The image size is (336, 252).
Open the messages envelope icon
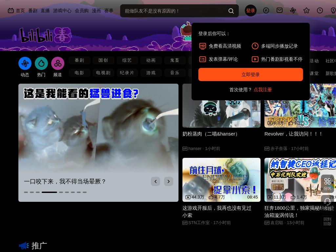(x=280, y=10)
